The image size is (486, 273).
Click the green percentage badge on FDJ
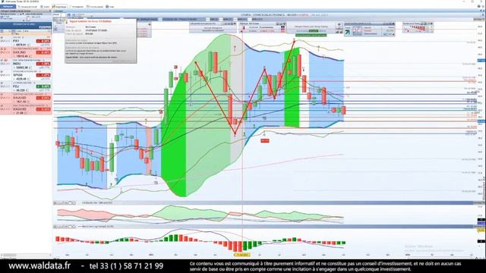click(x=43, y=86)
